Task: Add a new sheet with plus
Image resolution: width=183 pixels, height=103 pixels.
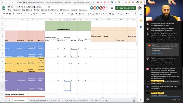Action: 6,100
